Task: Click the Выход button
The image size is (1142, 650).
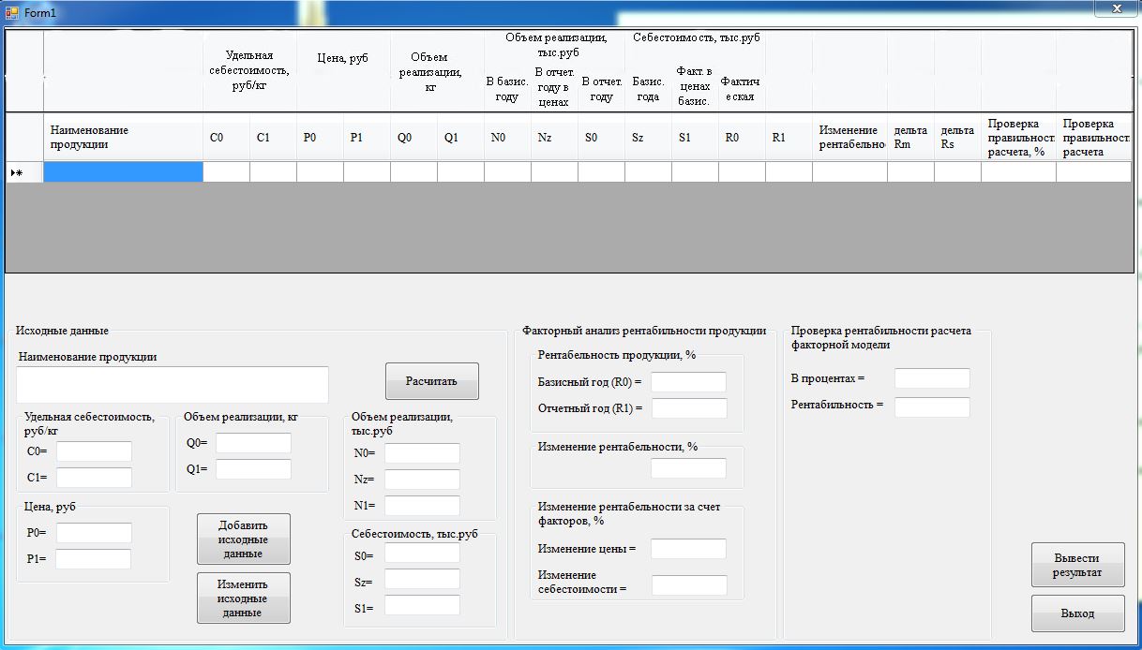Action: coord(1076,613)
